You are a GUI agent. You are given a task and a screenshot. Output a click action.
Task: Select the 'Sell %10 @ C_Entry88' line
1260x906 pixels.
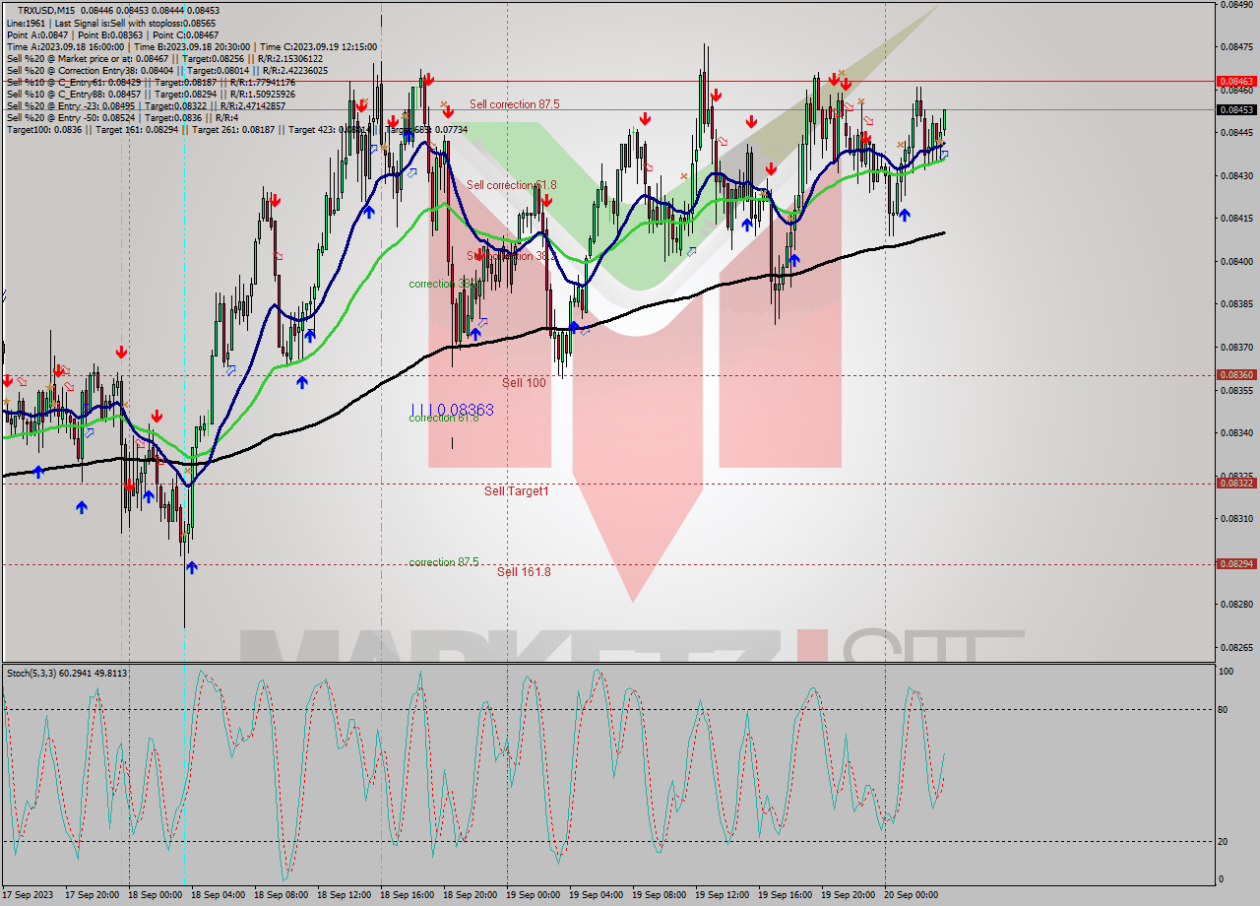pos(151,94)
